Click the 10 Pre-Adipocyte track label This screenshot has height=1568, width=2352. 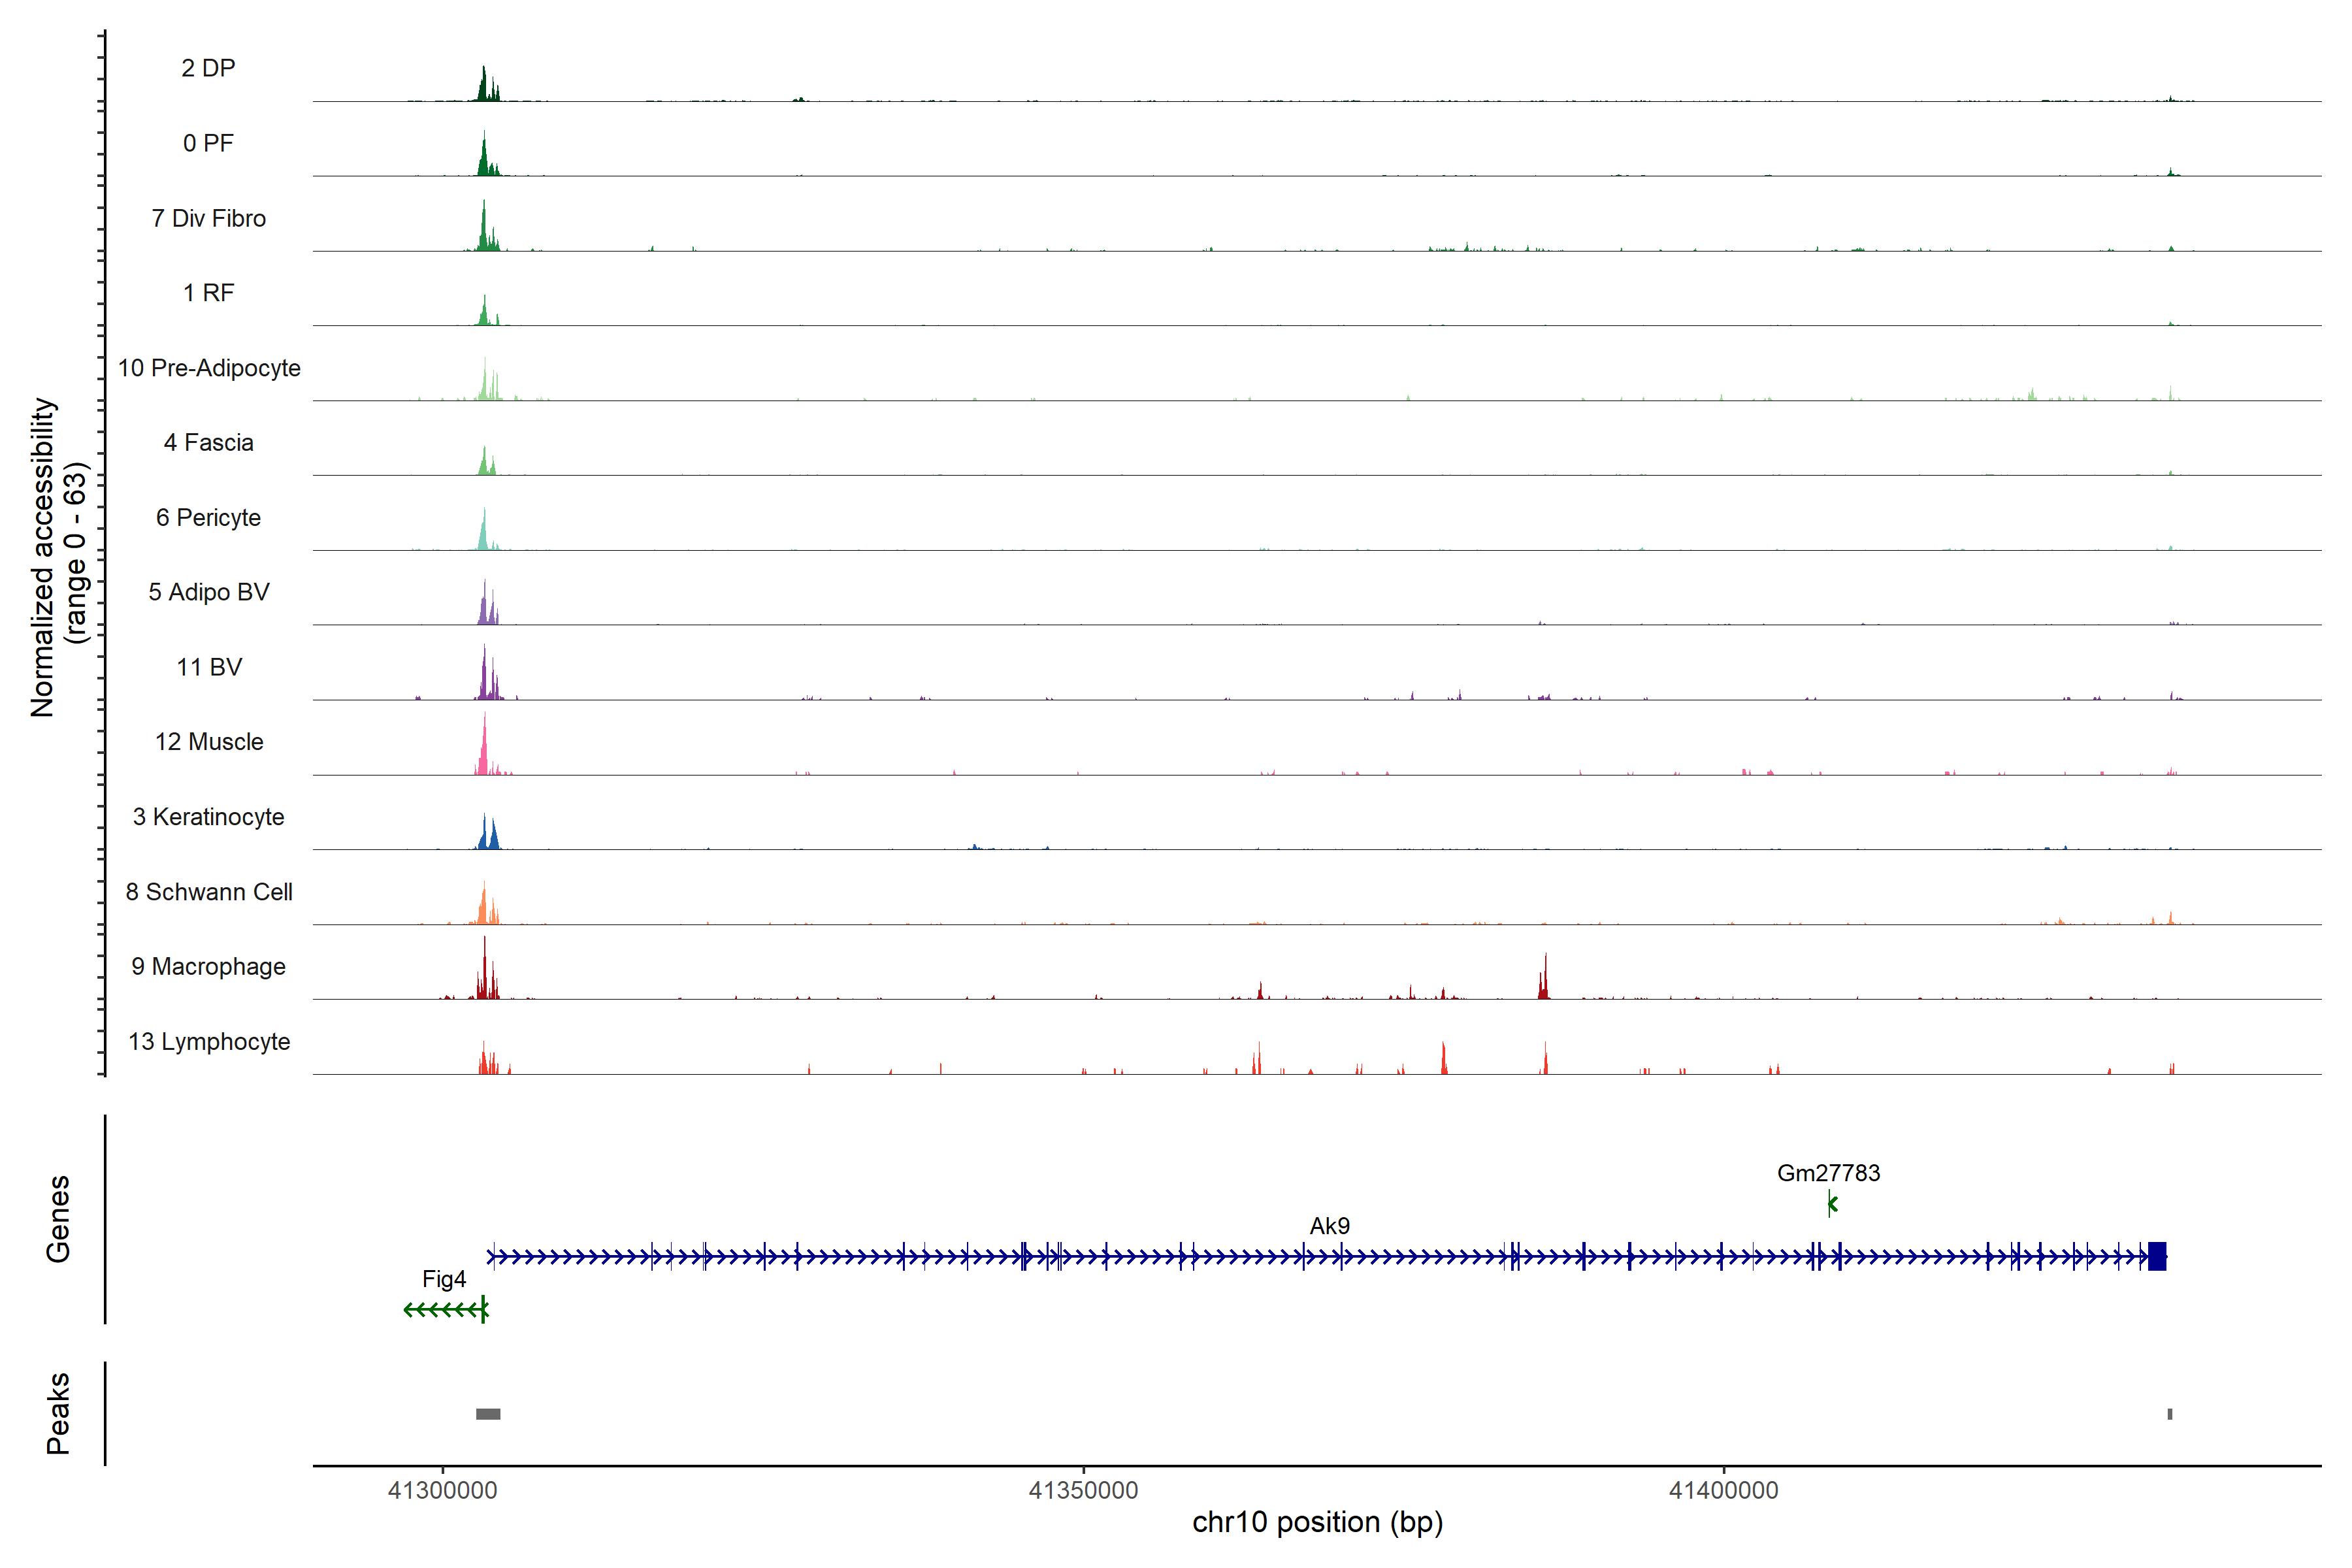pos(209,368)
